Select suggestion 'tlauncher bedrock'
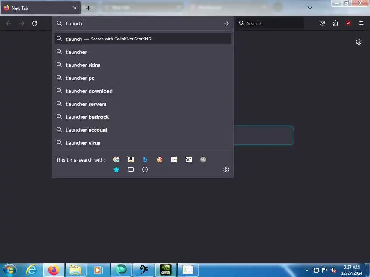The image size is (370, 277). click(x=142, y=116)
